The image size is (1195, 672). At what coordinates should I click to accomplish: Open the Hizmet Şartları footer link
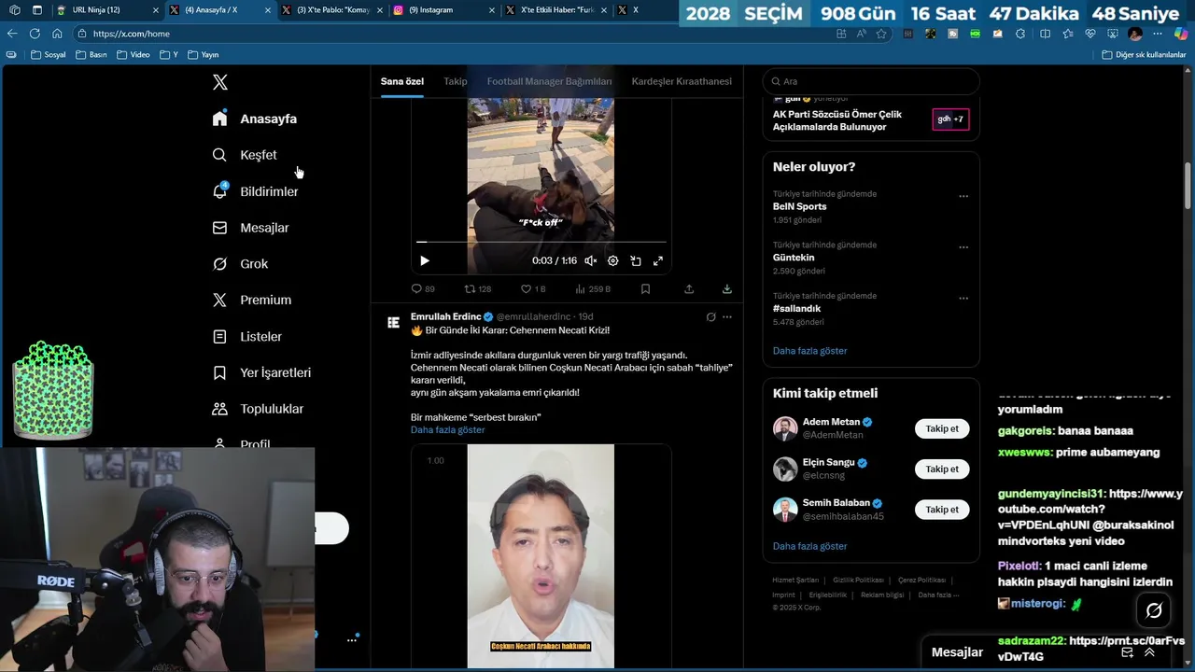[x=795, y=581]
